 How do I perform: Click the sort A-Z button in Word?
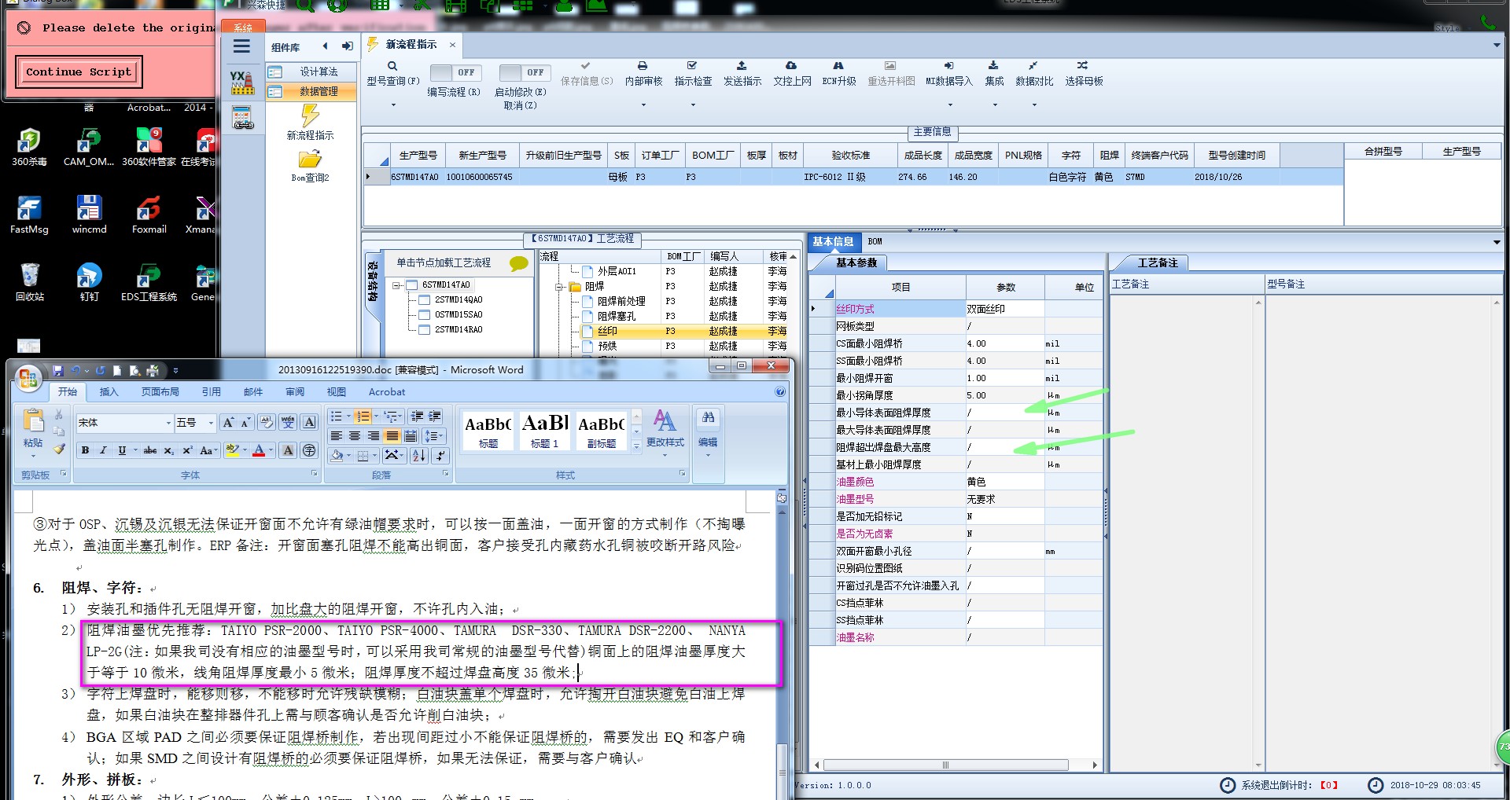point(419,456)
